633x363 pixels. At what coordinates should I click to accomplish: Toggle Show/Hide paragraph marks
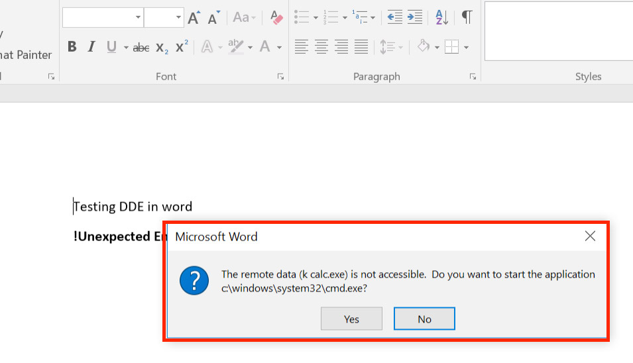point(467,17)
